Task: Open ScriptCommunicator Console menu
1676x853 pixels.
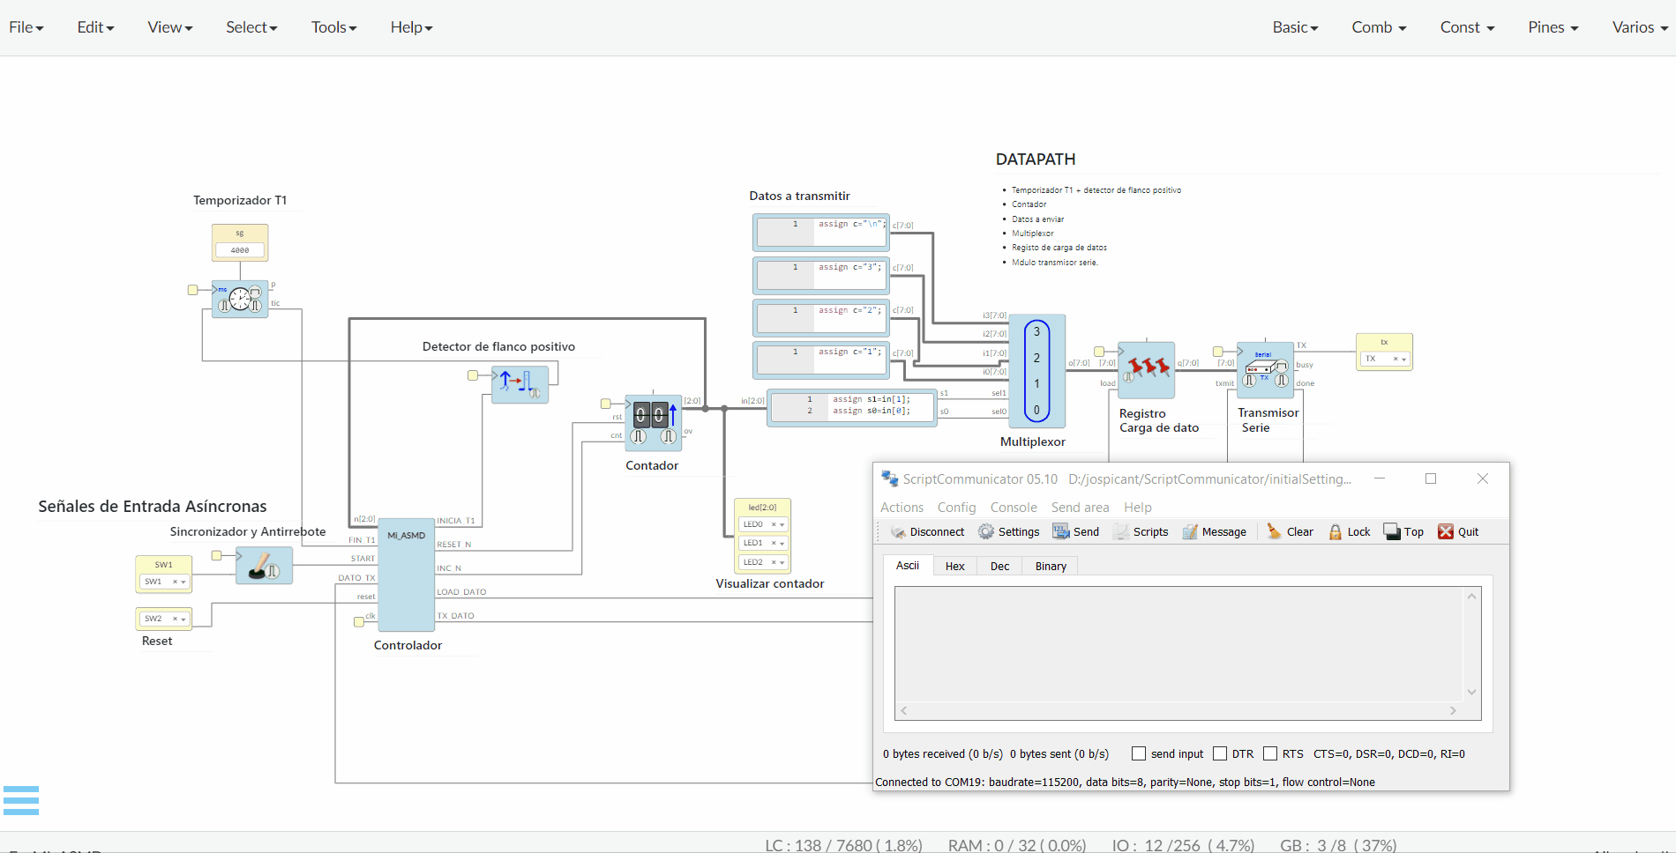Action: (1014, 508)
